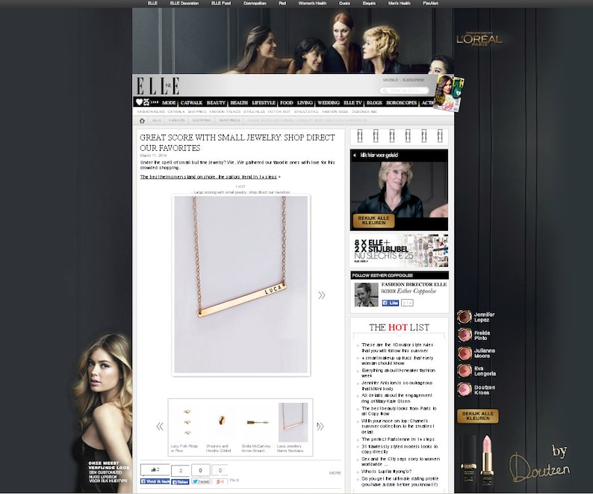This screenshot has width=593, height=494.
Task: Show previous thumbnails with left double arrow
Action: [x=160, y=427]
